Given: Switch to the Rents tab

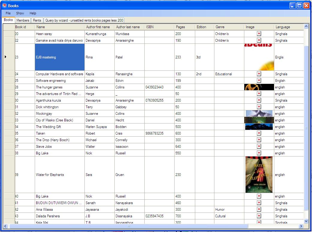Looking at the screenshot, I should (37, 20).
